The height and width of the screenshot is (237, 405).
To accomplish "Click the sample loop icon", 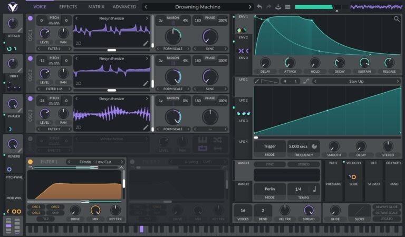I will [x=202, y=149].
